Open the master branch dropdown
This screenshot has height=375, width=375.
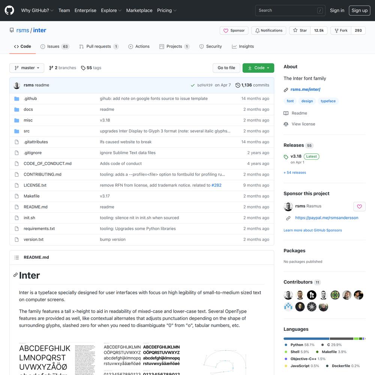[27, 68]
